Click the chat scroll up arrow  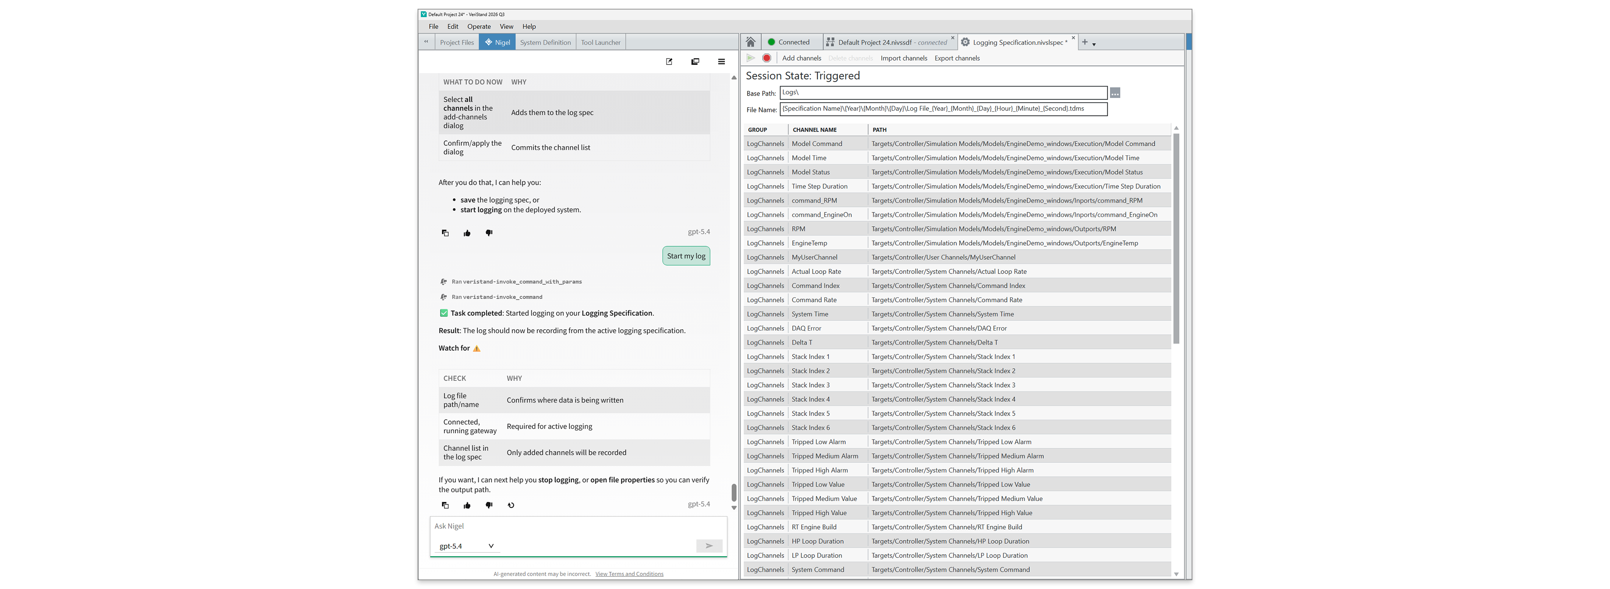(x=734, y=77)
